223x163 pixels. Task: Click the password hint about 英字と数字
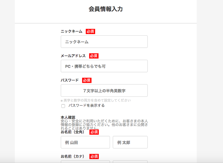click(97, 100)
